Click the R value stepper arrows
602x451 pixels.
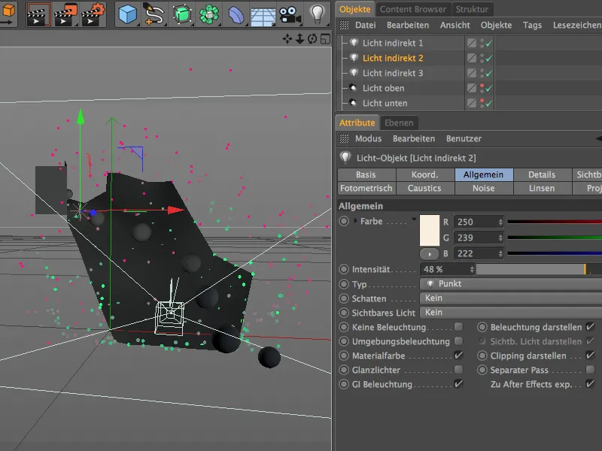500,222
